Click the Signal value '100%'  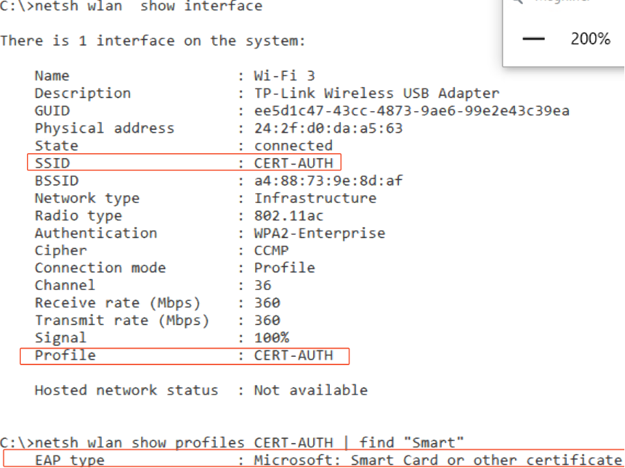point(272,338)
